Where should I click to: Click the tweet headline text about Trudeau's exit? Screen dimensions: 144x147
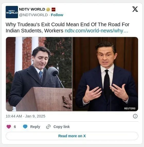coord(67,27)
